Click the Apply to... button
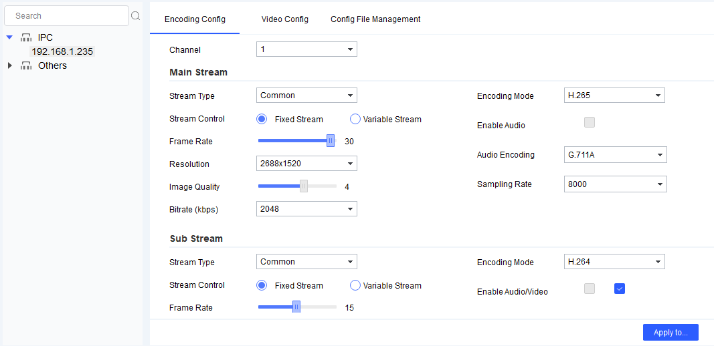Image resolution: width=714 pixels, height=346 pixels. [x=671, y=333]
